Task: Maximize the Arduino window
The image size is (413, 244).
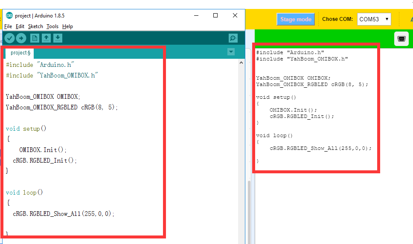Action: (x=215, y=15)
